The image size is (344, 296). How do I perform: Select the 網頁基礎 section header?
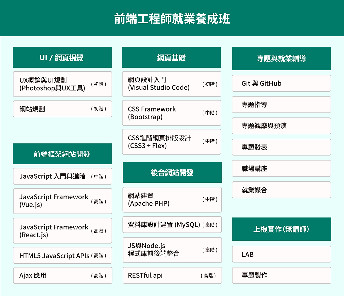tap(171, 57)
